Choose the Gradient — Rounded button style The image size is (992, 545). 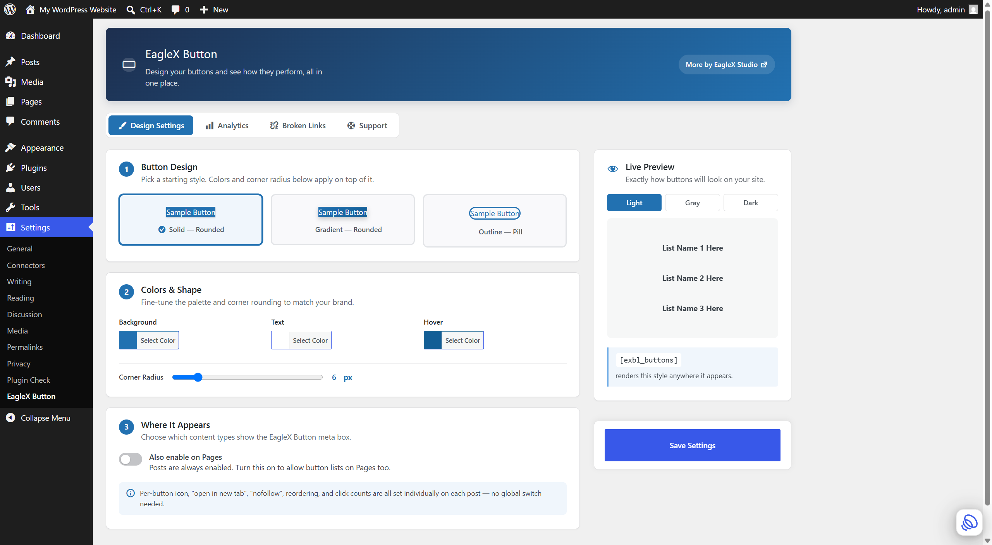click(343, 220)
